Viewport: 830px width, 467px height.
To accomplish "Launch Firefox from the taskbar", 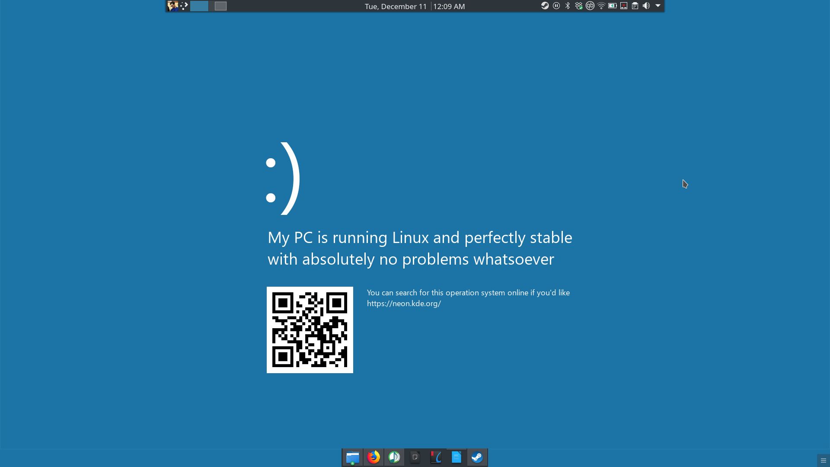I will [x=373, y=457].
